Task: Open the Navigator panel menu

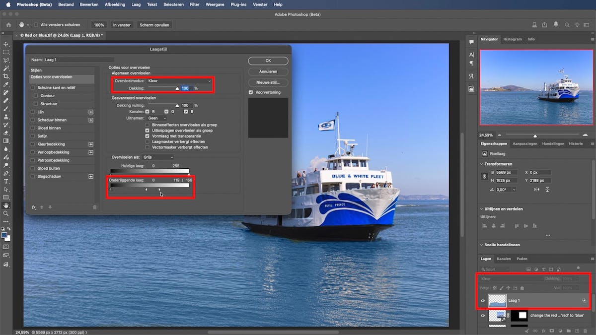Action: (592, 39)
